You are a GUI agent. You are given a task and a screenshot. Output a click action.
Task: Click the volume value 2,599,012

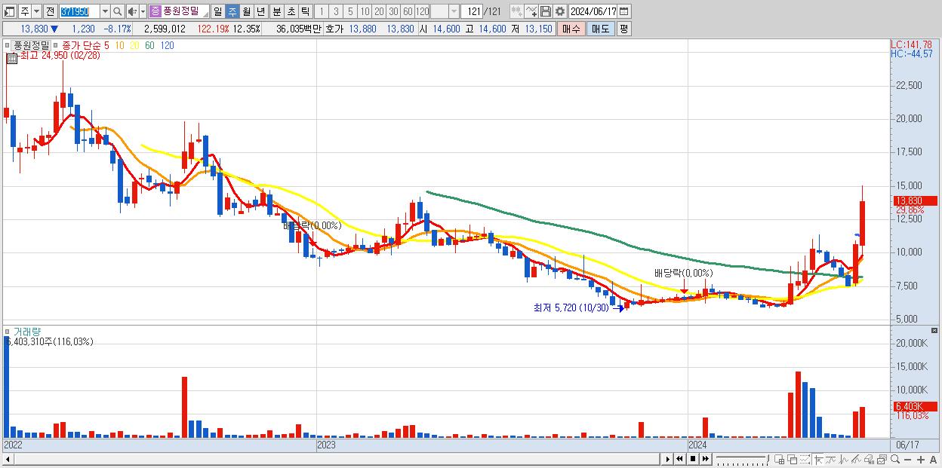[x=165, y=29]
